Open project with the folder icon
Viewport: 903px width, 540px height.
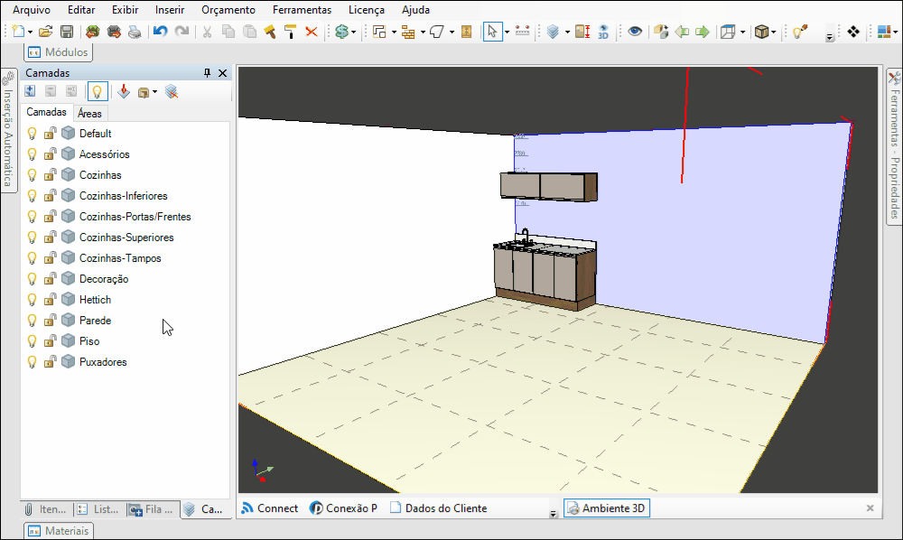pyautogui.click(x=45, y=31)
